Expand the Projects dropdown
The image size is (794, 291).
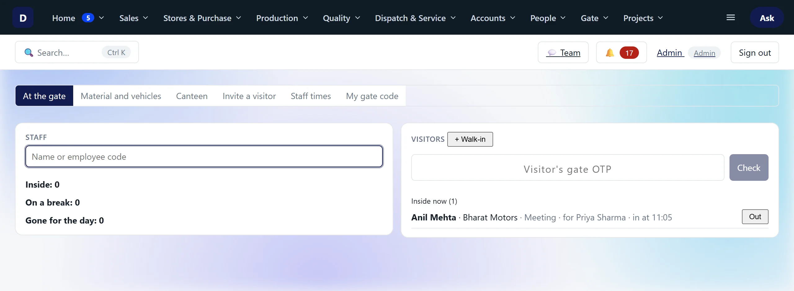[643, 18]
